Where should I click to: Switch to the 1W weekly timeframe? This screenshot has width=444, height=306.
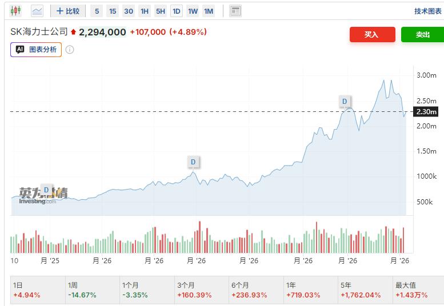click(x=193, y=11)
